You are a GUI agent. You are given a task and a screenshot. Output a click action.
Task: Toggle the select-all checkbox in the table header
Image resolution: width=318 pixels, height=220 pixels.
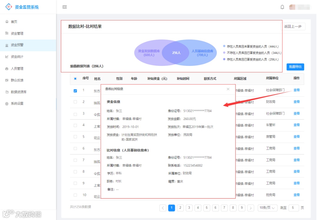pyautogui.click(x=75, y=79)
